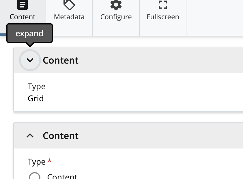Click the second Content panel heading text
The height and width of the screenshot is (179, 243).
point(61,136)
